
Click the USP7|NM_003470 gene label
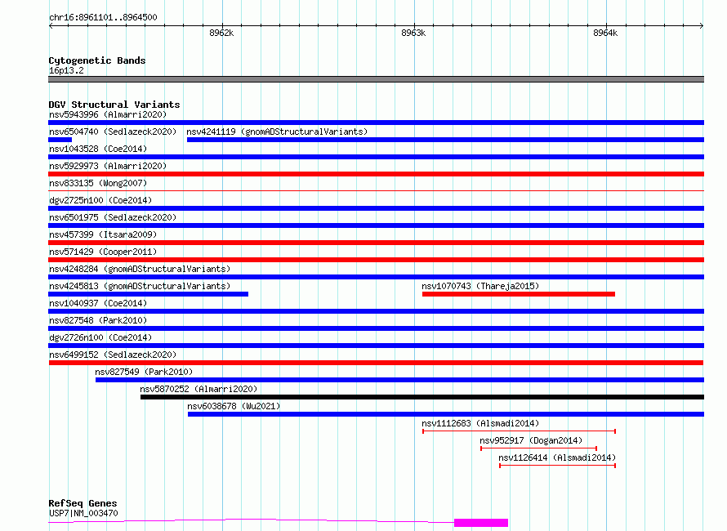click(x=83, y=513)
